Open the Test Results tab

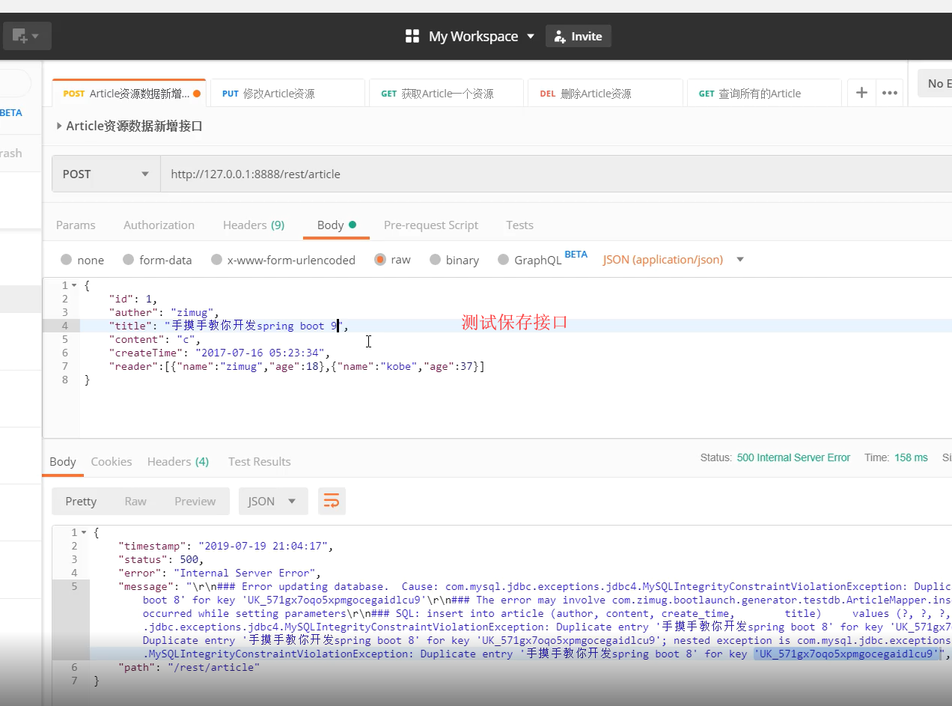259,461
